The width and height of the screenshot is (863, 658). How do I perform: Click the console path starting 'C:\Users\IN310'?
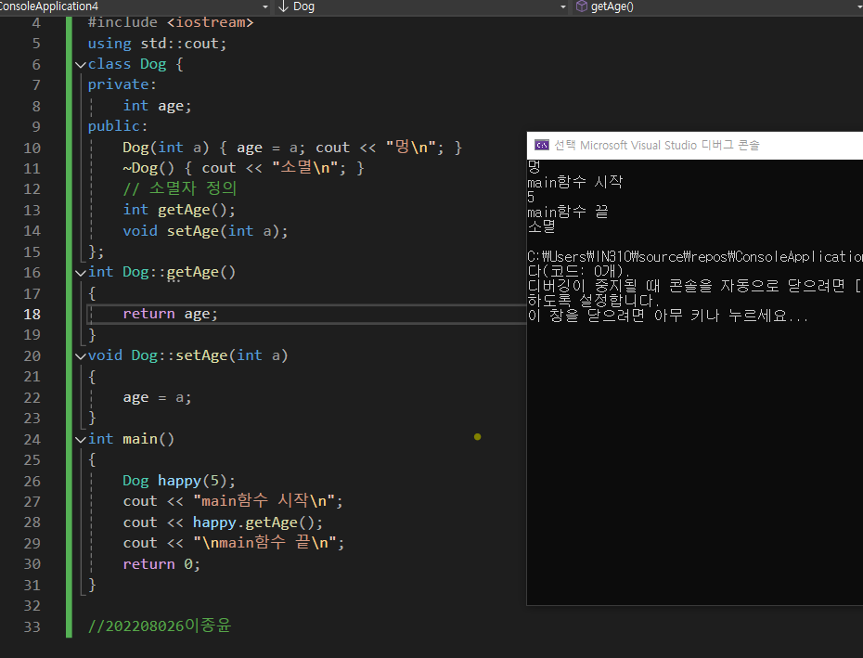(x=695, y=256)
